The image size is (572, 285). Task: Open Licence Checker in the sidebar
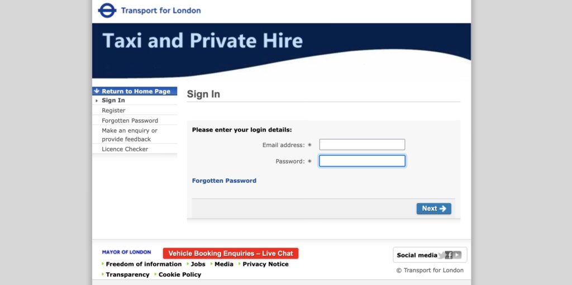125,149
